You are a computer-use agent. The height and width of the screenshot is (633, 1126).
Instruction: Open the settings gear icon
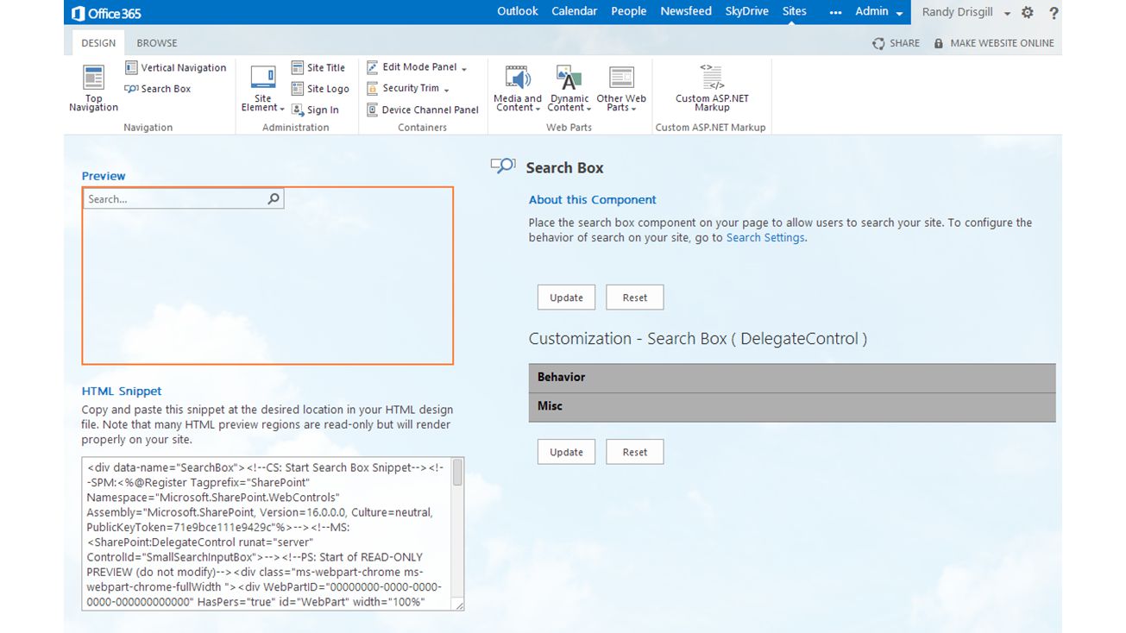click(1027, 12)
